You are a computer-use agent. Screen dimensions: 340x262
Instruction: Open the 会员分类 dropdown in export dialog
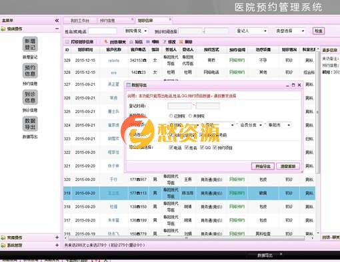(251, 125)
